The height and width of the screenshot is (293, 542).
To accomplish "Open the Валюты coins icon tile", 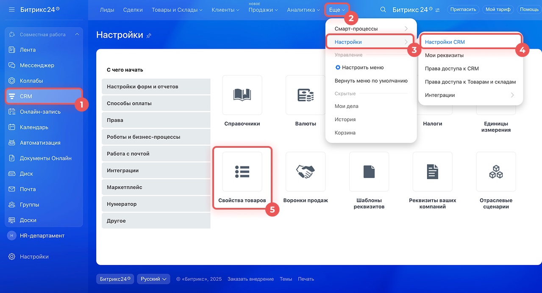I will click(x=306, y=95).
